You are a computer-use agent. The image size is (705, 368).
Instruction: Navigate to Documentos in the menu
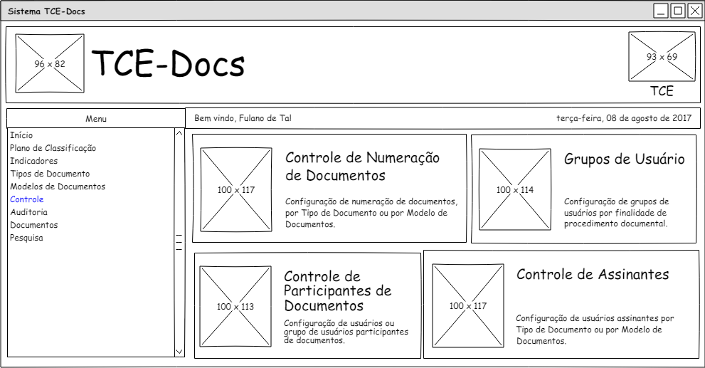coord(34,225)
